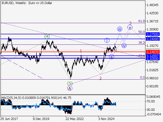Click the blue 1.27500 price tag

[x=153, y=34]
